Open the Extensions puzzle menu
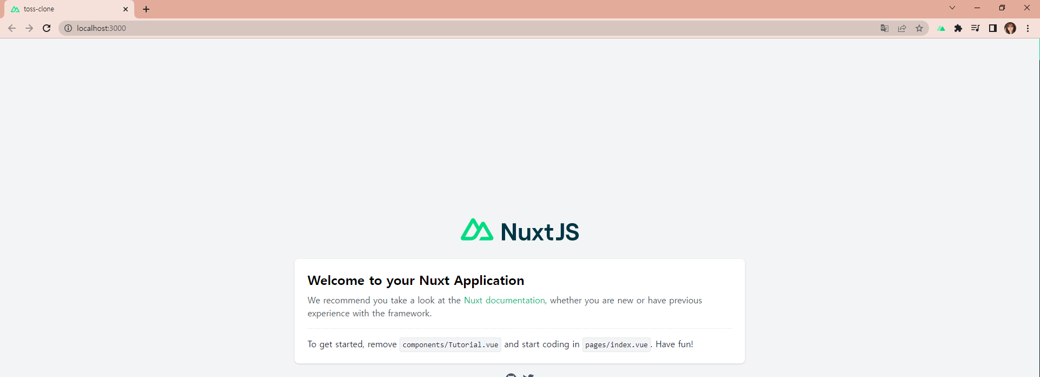Screen dimensions: 1040x377 [958, 28]
